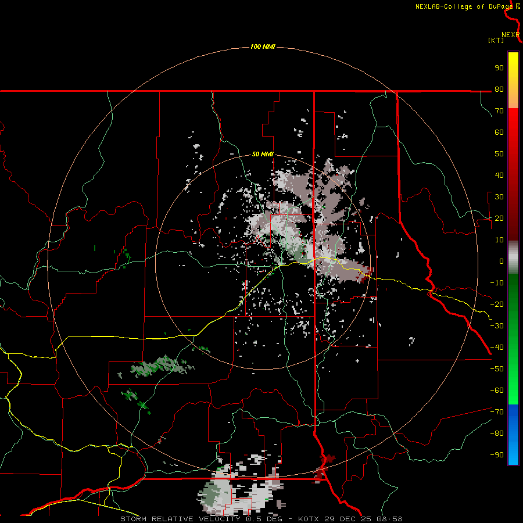Click the 50 NMI range ring label
This screenshot has height=523, width=523.
tap(263, 154)
